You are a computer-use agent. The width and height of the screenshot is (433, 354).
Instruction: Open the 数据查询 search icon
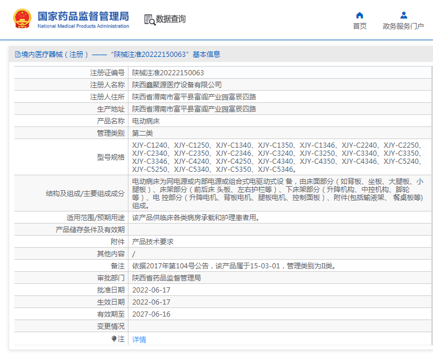(x=150, y=20)
